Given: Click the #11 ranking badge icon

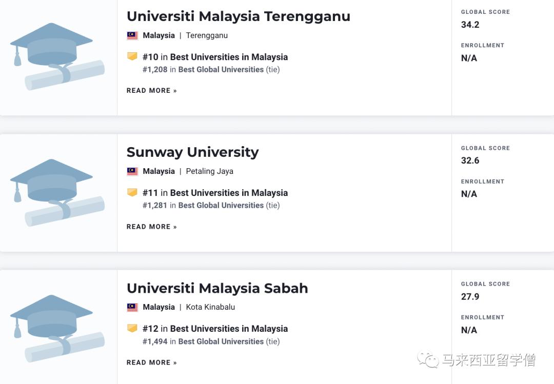Looking at the screenshot, I should coord(132,192).
